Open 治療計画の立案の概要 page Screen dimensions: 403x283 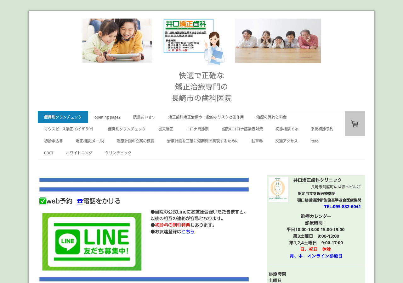click(x=136, y=141)
